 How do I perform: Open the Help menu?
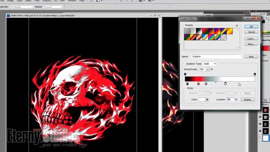[x=82, y=1]
